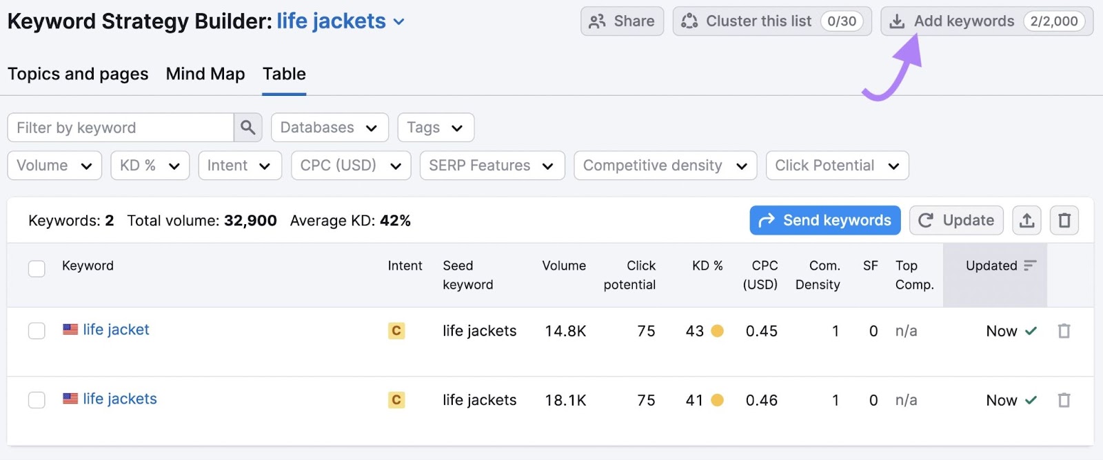Image resolution: width=1103 pixels, height=460 pixels.
Task: Click volume value 14.8K
Action: (x=565, y=331)
